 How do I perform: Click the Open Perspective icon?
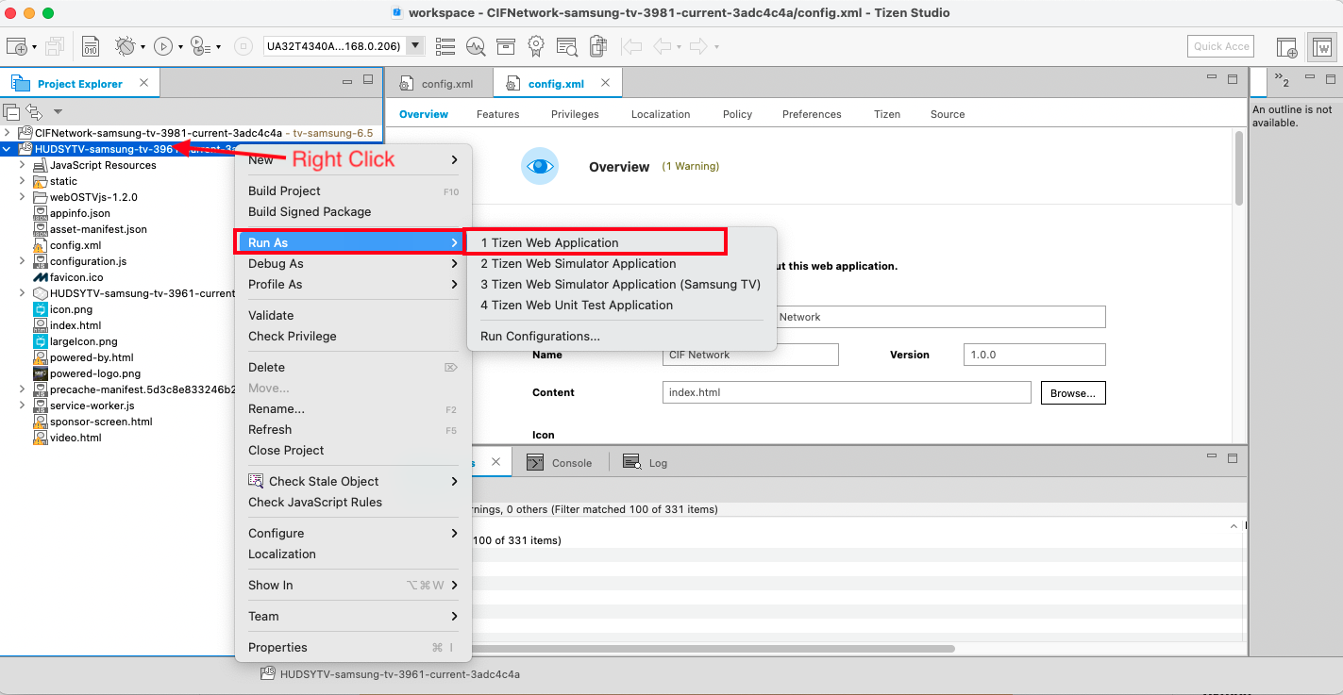pos(1286,46)
